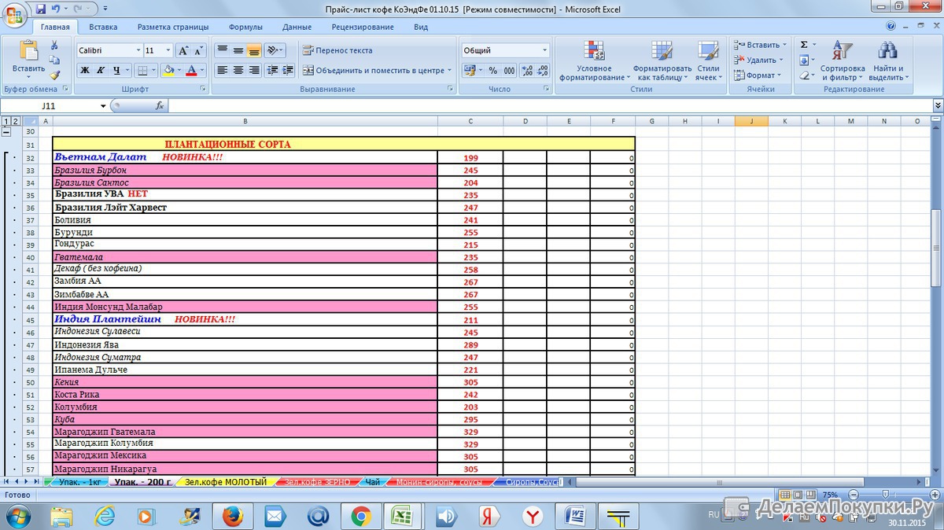This screenshot has height=530, width=944.
Task: Increase the font size with the large A
Action: [183, 50]
